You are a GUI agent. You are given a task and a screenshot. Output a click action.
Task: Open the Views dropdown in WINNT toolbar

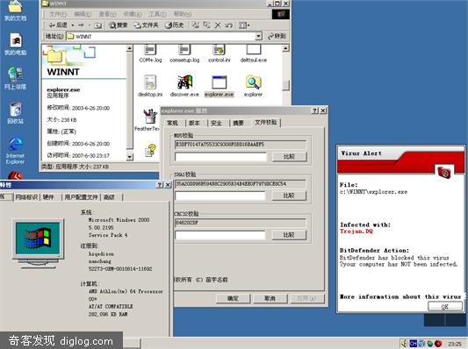[244, 25]
